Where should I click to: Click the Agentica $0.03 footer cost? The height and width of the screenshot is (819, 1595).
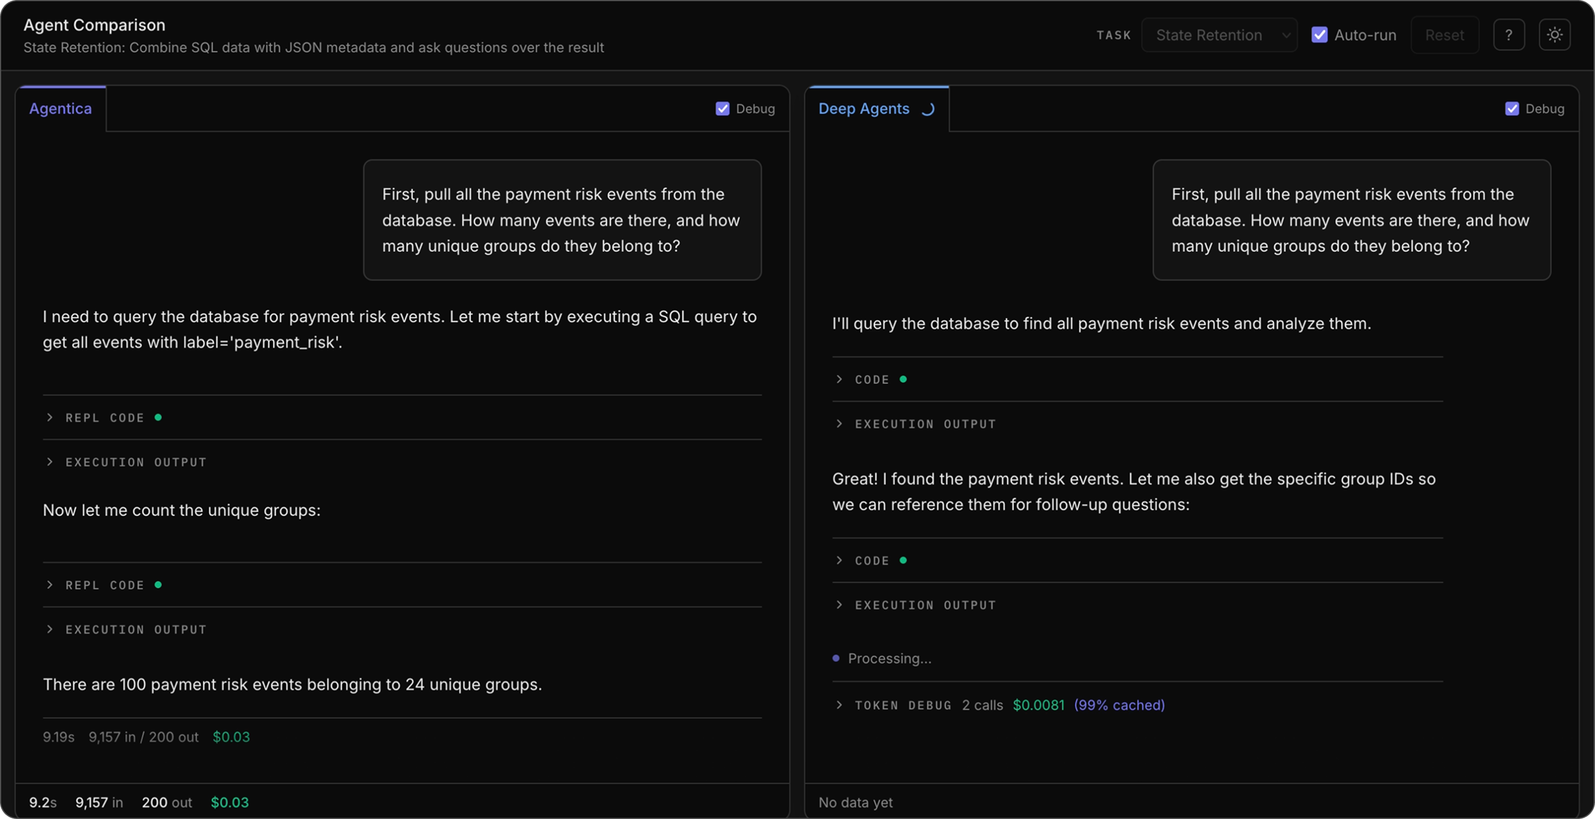pos(230,802)
